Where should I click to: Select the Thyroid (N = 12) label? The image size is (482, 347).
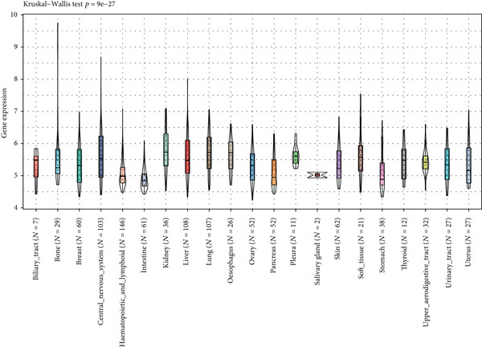[x=404, y=244]
